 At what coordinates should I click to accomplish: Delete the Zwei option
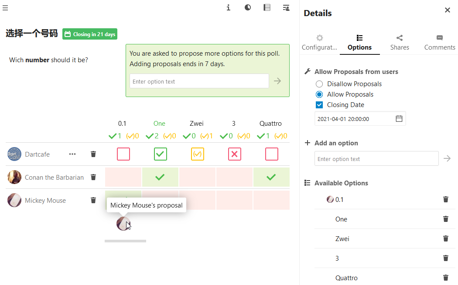tap(446, 239)
